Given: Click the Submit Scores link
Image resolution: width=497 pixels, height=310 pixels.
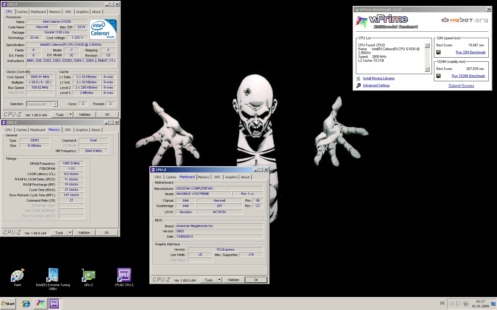Looking at the screenshot, I should click(x=461, y=86).
